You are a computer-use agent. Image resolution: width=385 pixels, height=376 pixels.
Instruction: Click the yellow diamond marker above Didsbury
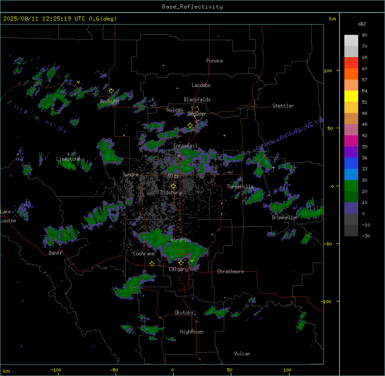173,186
